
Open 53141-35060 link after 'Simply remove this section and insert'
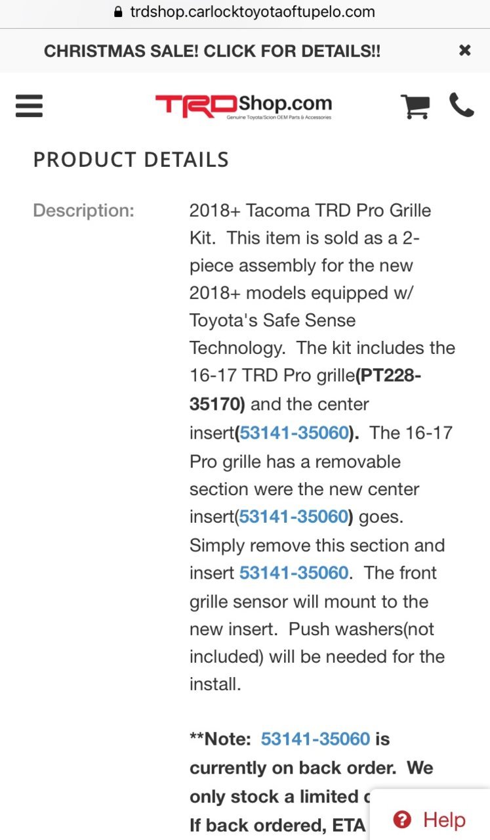point(293,573)
